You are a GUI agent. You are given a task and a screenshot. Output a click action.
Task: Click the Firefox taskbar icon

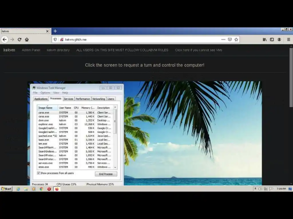[57, 189]
